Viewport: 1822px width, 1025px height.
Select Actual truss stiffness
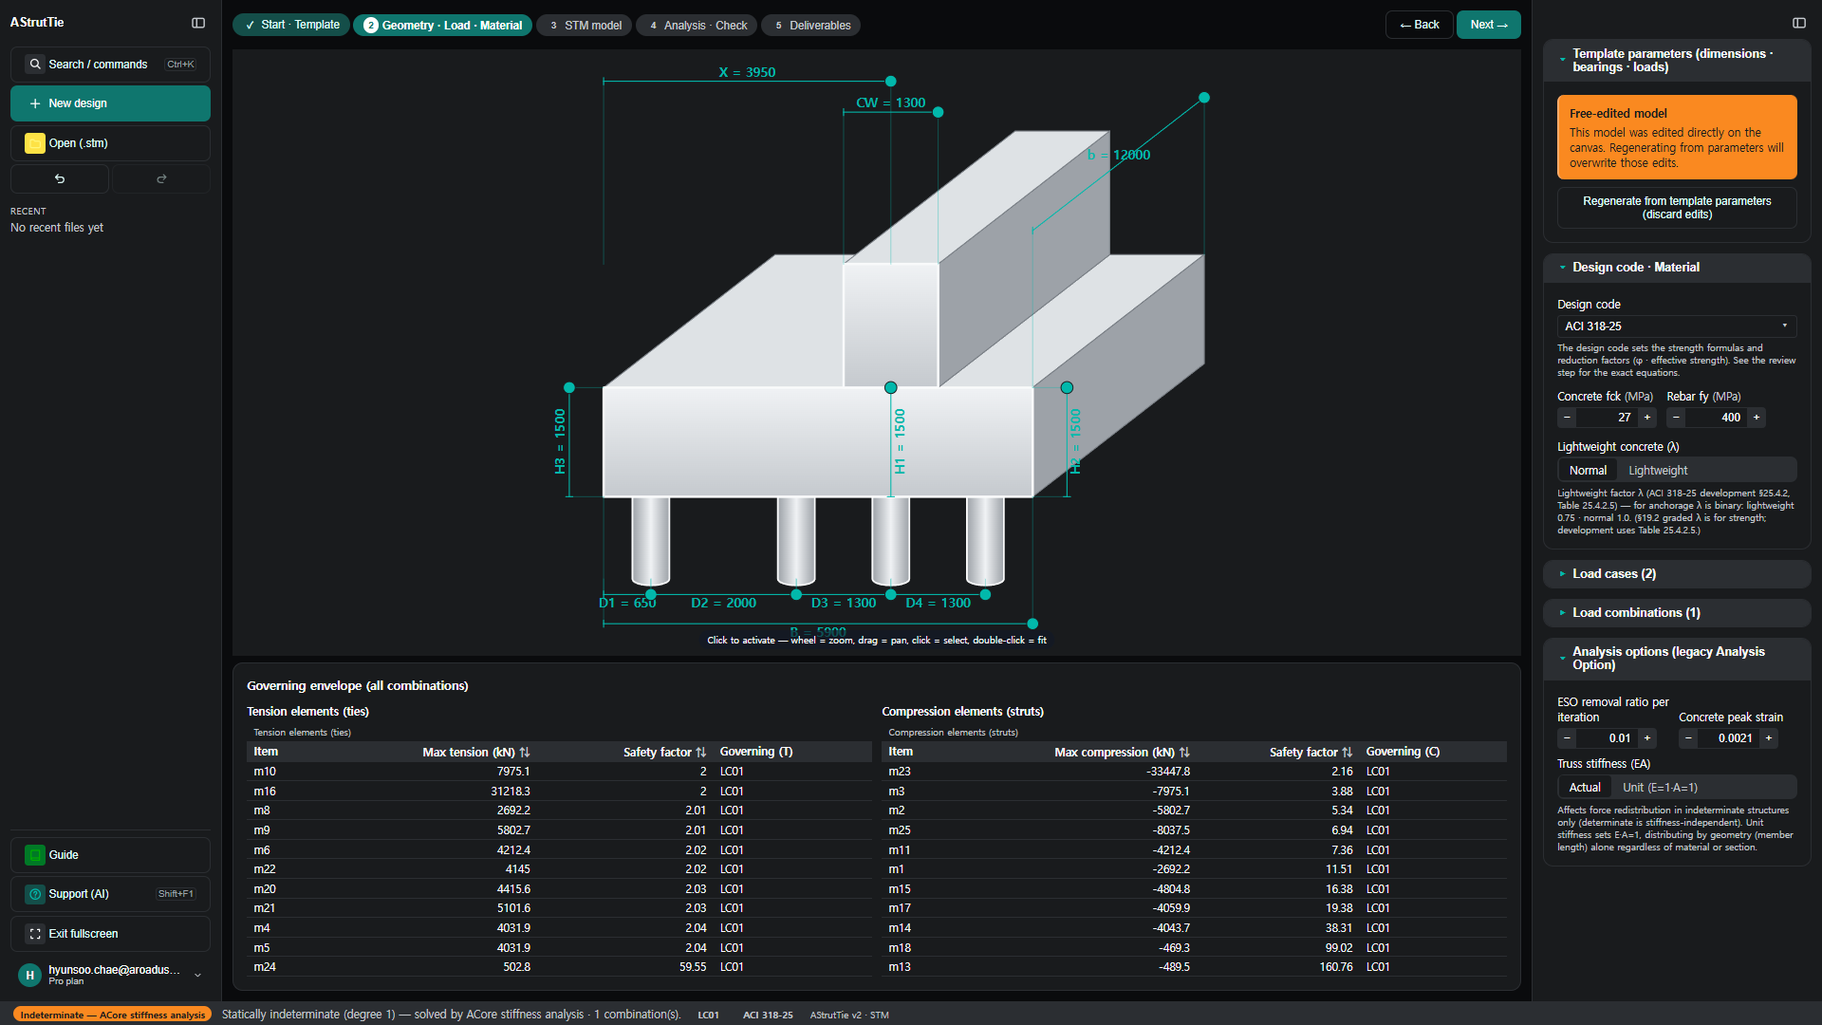pos(1585,788)
